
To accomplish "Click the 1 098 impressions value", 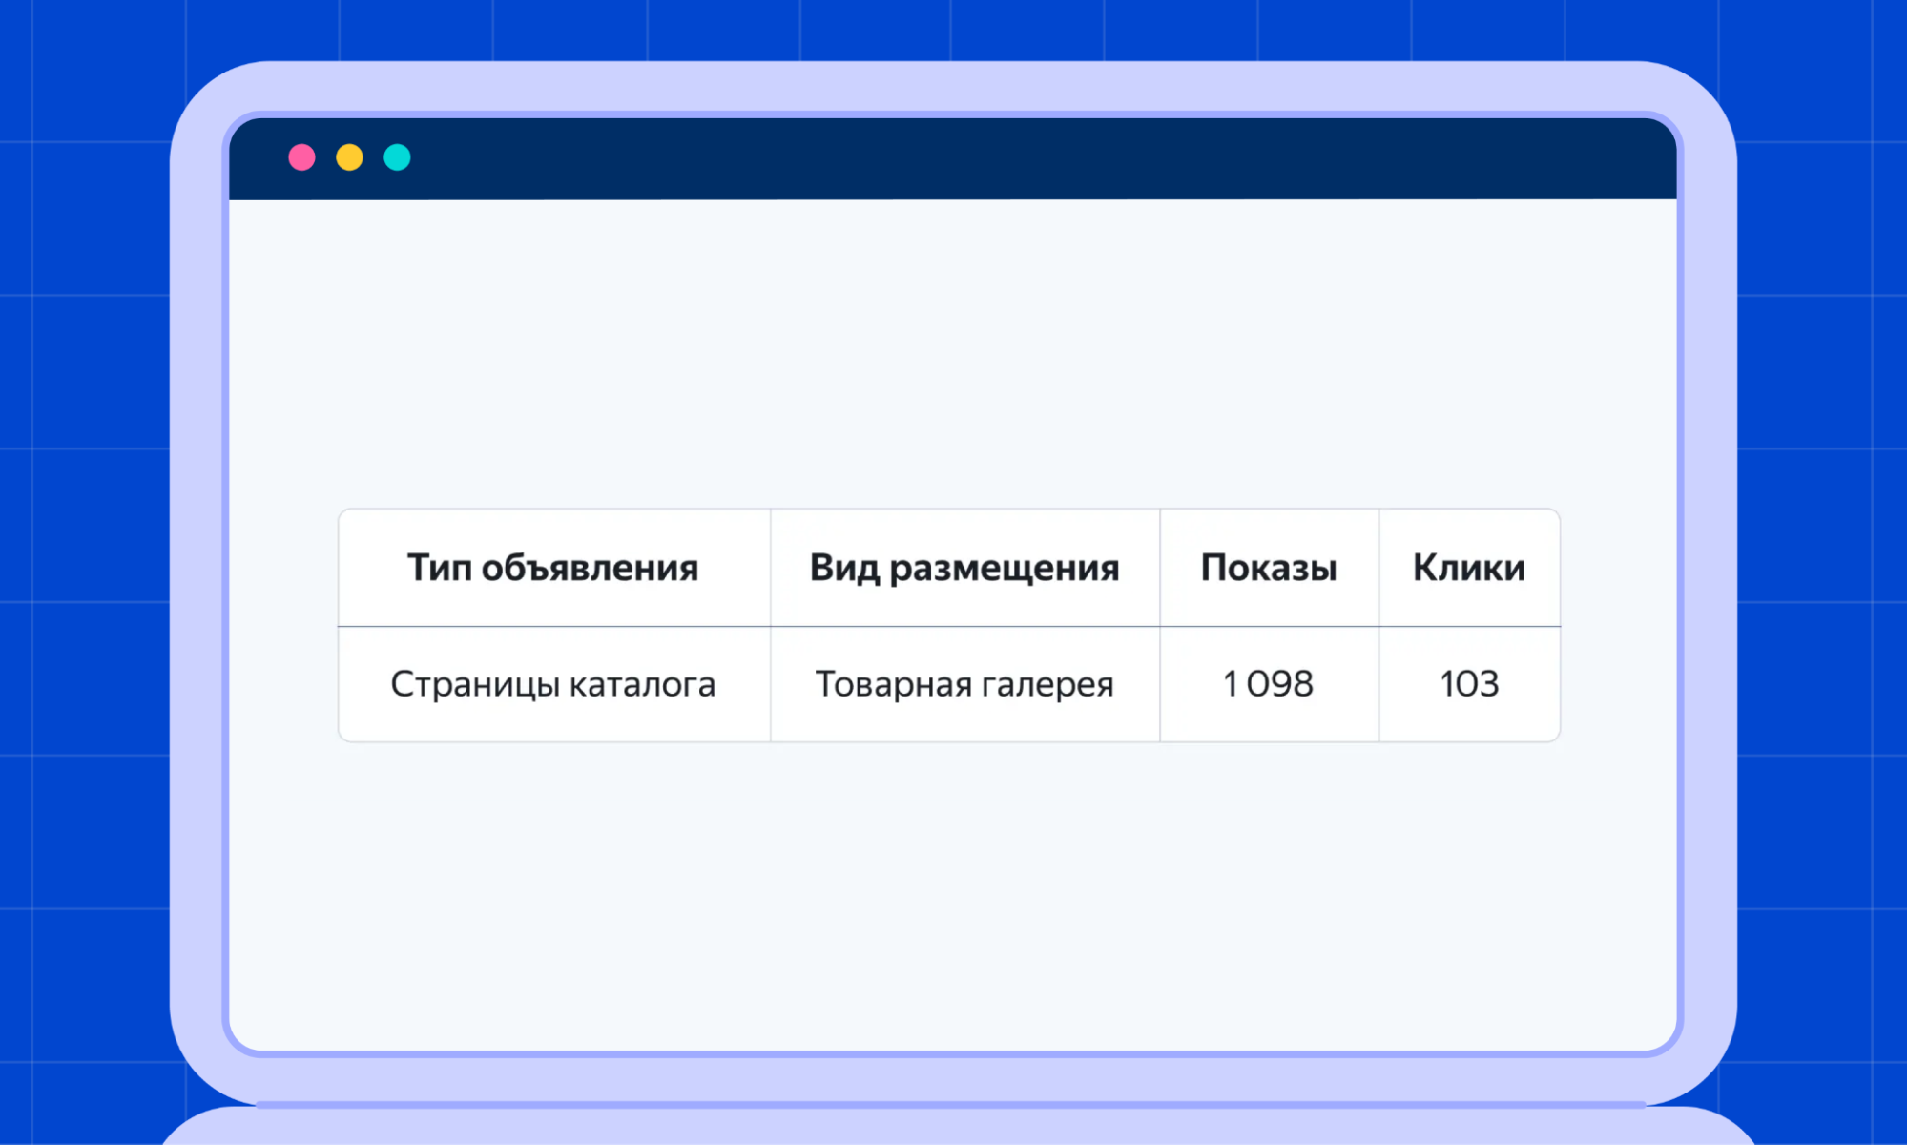I will [x=1268, y=684].
